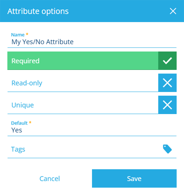Image resolution: width=184 pixels, height=195 pixels.
Task: Select the Default field label
Action: click(19, 123)
